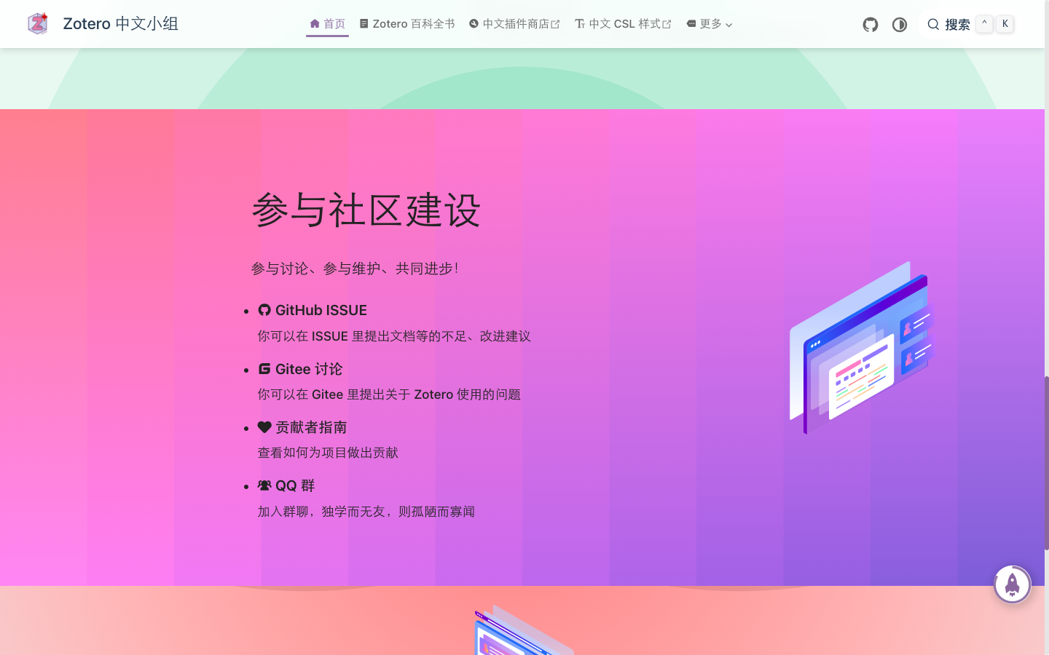The image size is (1049, 655).
Task: Click the heart icon beside 贡献者指南
Action: tap(264, 427)
